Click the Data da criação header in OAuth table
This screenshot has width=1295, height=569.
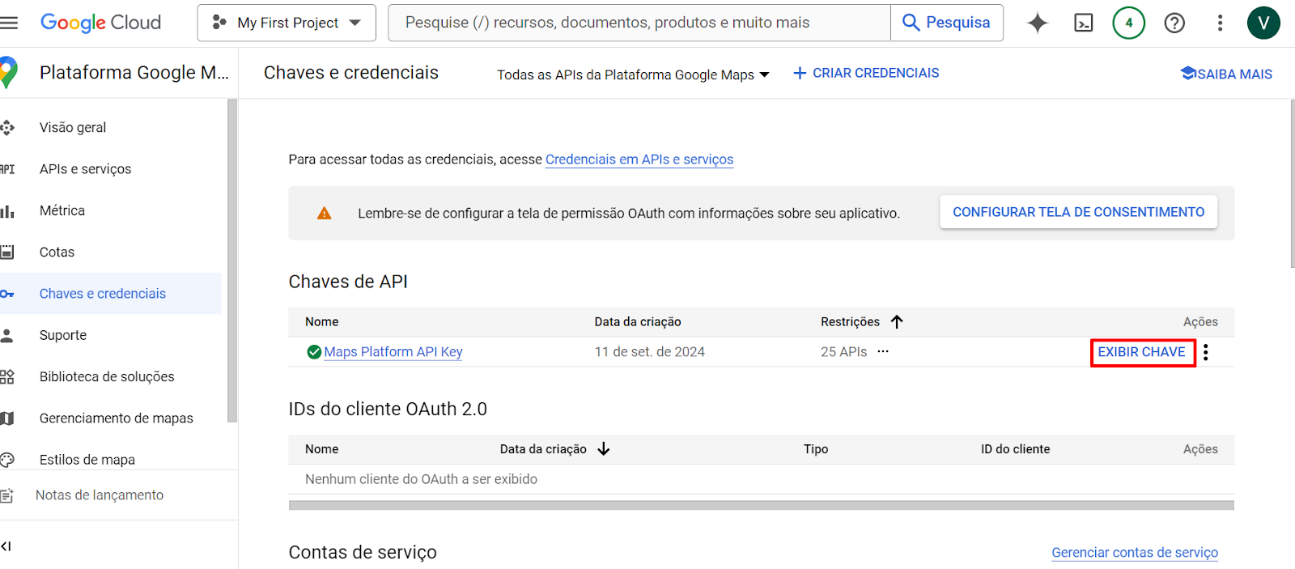543,448
